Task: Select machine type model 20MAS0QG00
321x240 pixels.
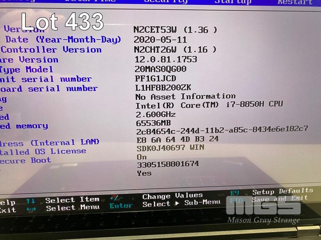Action: (160, 69)
